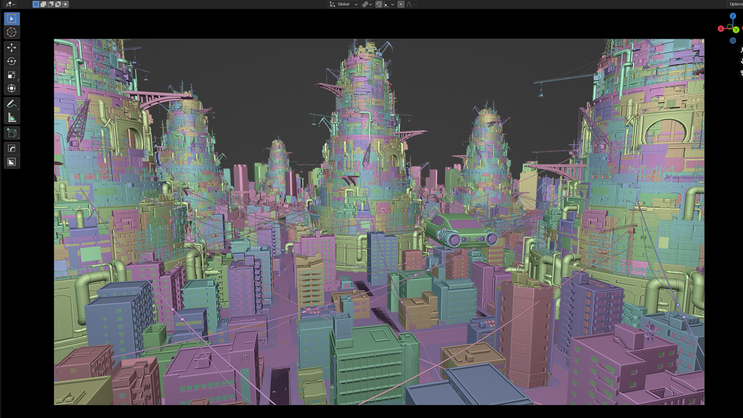Screen dimensions: 743x418
Task: Click the viewport zoom magnifier icon
Action: point(741,50)
